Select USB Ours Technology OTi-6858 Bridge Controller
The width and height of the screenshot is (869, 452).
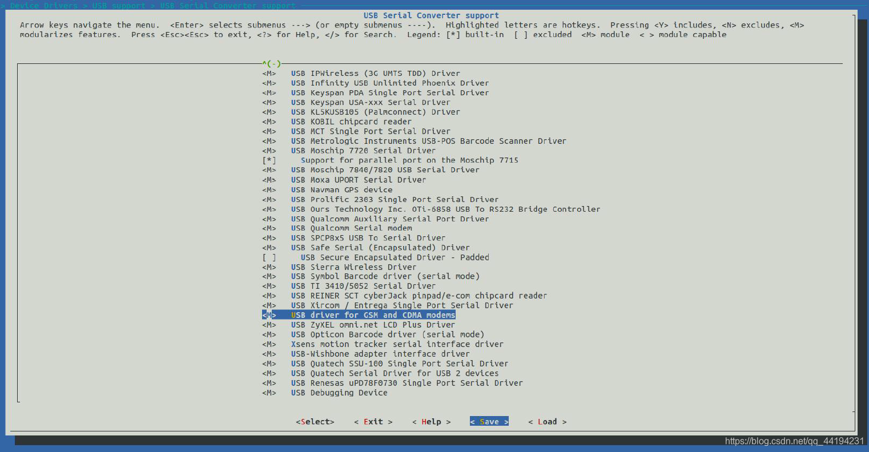pyautogui.click(x=445, y=209)
